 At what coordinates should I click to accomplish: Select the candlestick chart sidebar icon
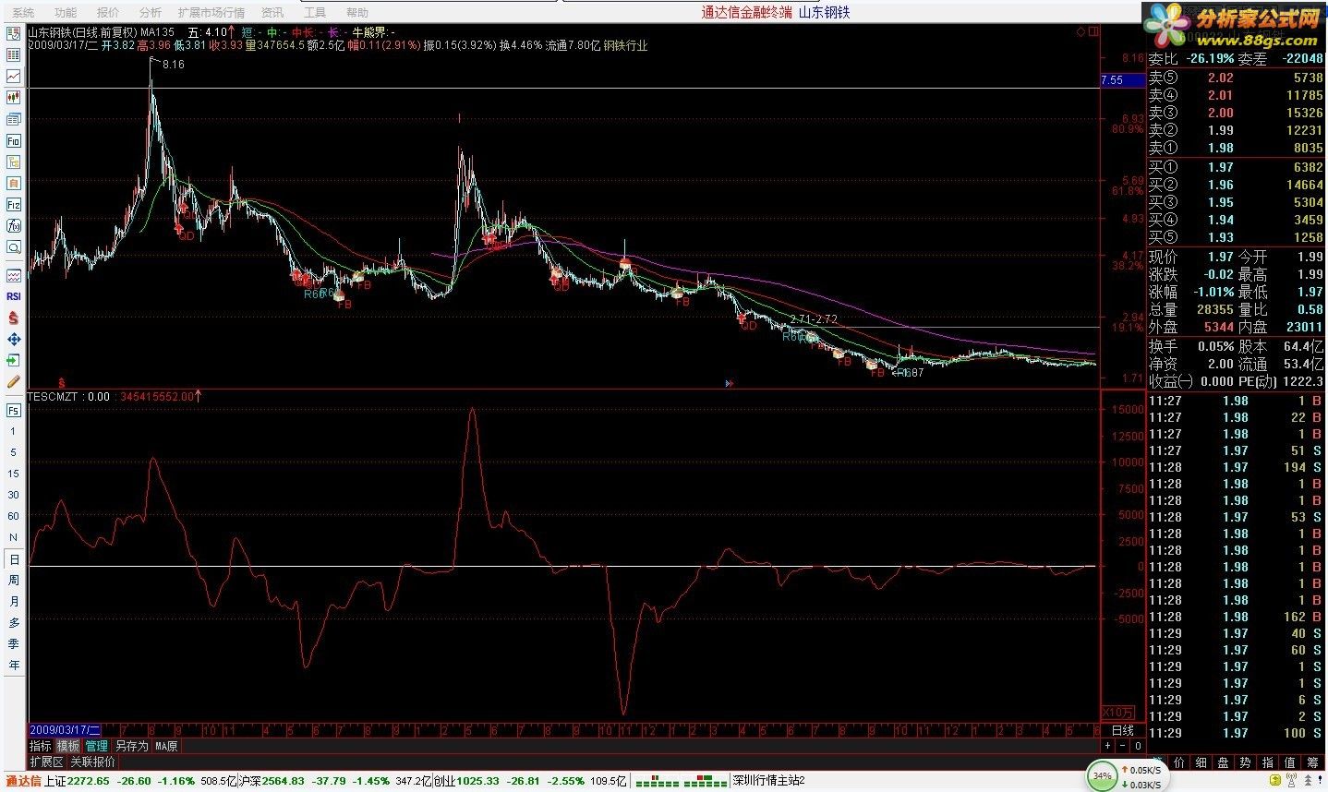pyautogui.click(x=14, y=98)
